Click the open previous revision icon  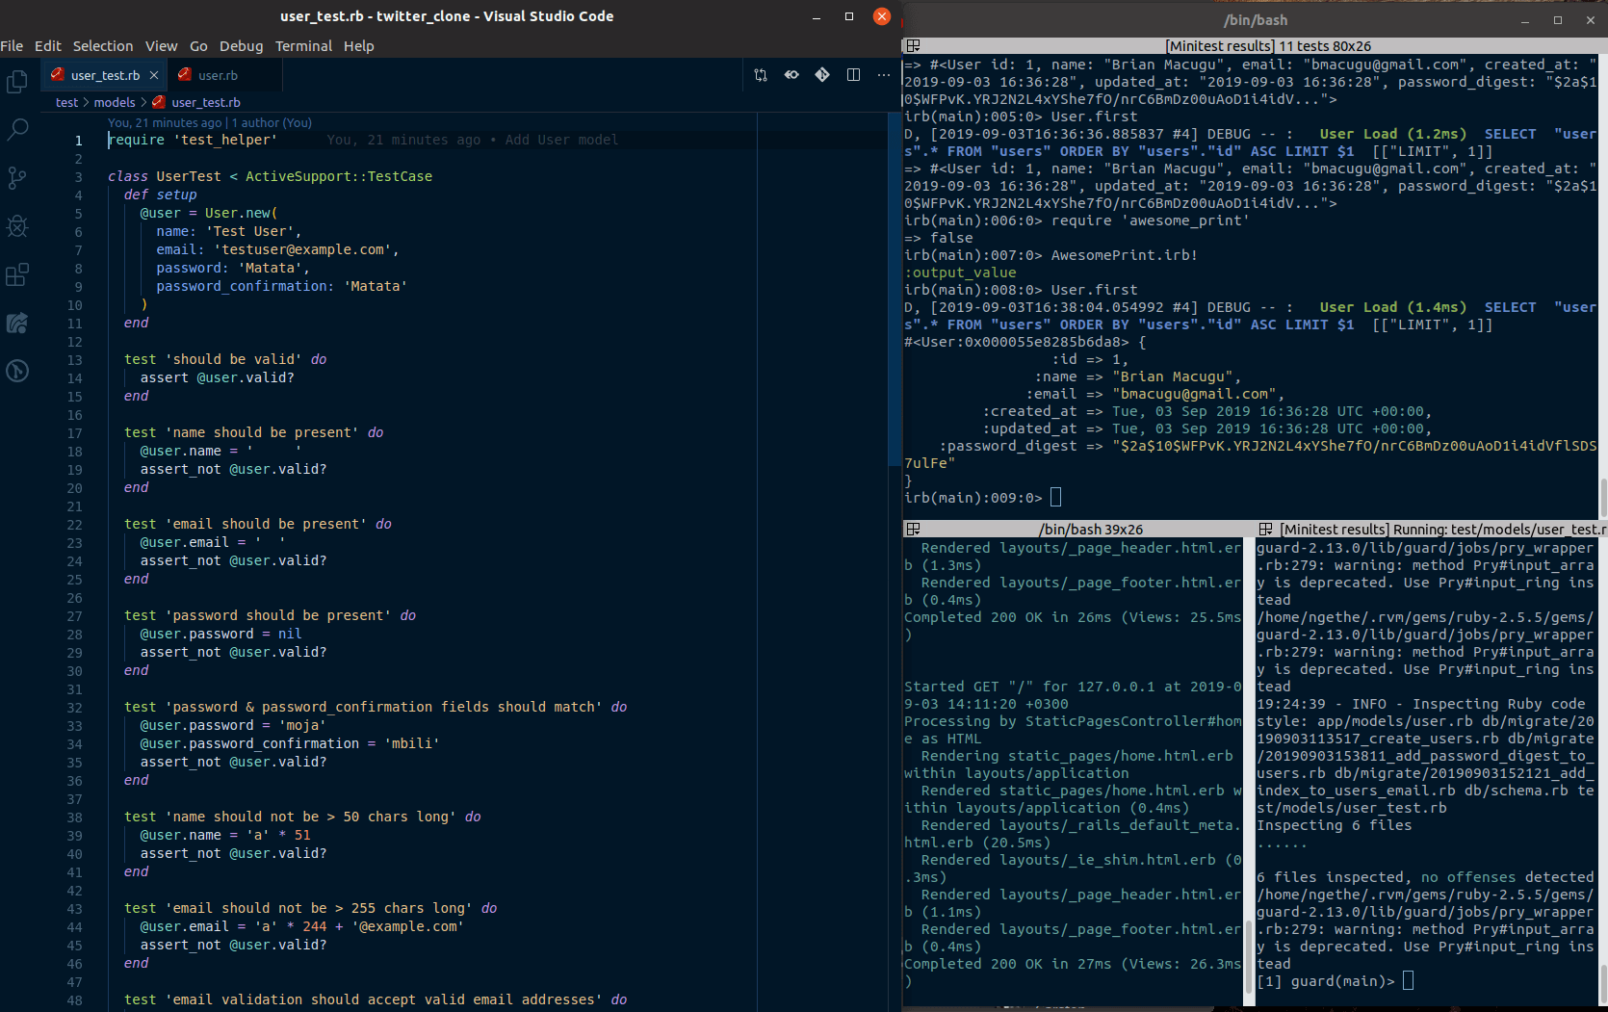pyautogui.click(x=791, y=75)
